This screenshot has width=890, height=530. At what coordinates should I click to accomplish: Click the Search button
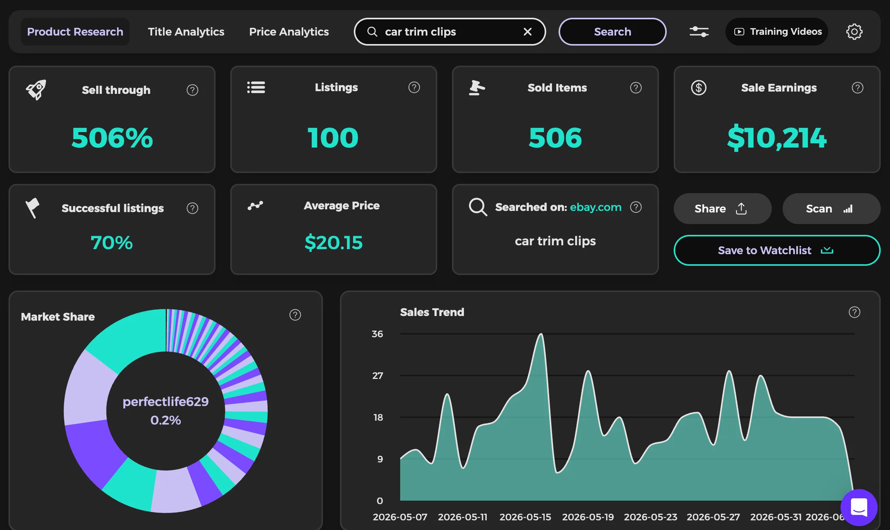pos(613,32)
